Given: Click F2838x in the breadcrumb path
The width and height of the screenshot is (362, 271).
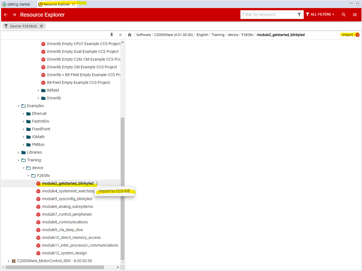Looking at the screenshot, I should click(248, 35).
